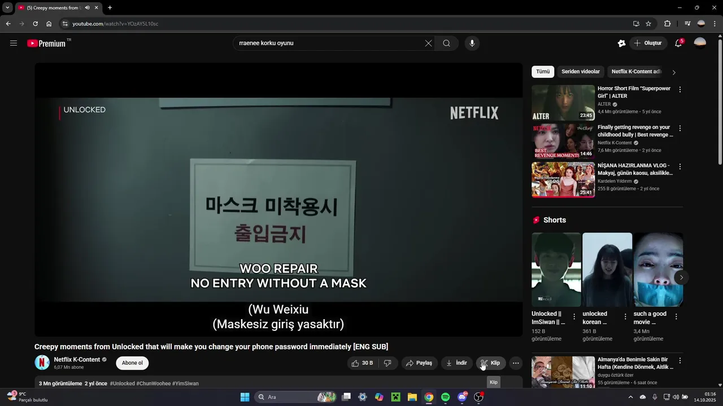Open more actions three-dot menu under video
The height and width of the screenshot is (406, 723).
(x=516, y=363)
